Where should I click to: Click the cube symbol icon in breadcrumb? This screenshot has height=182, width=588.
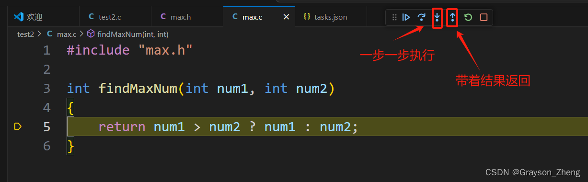tap(91, 34)
